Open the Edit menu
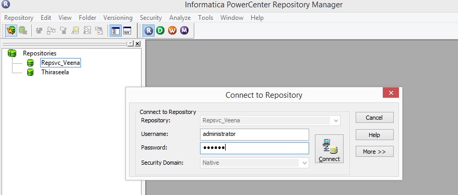Image resolution: width=458 pixels, height=195 pixels. pos(46,18)
